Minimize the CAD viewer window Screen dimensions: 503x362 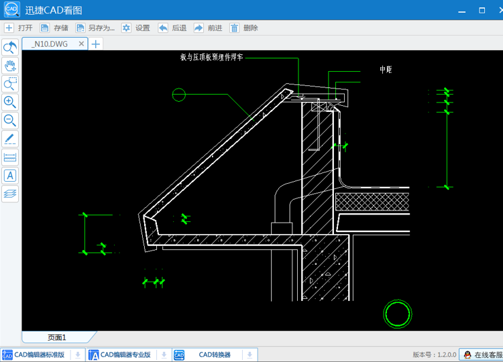tap(461, 11)
